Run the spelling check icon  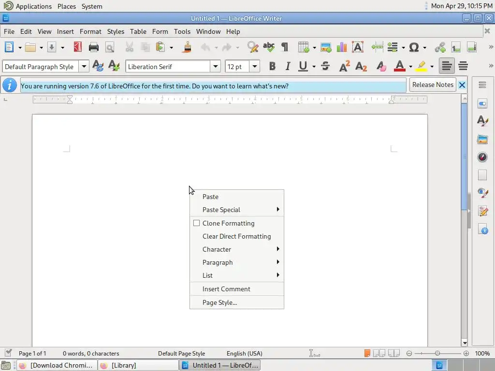pos(269,47)
